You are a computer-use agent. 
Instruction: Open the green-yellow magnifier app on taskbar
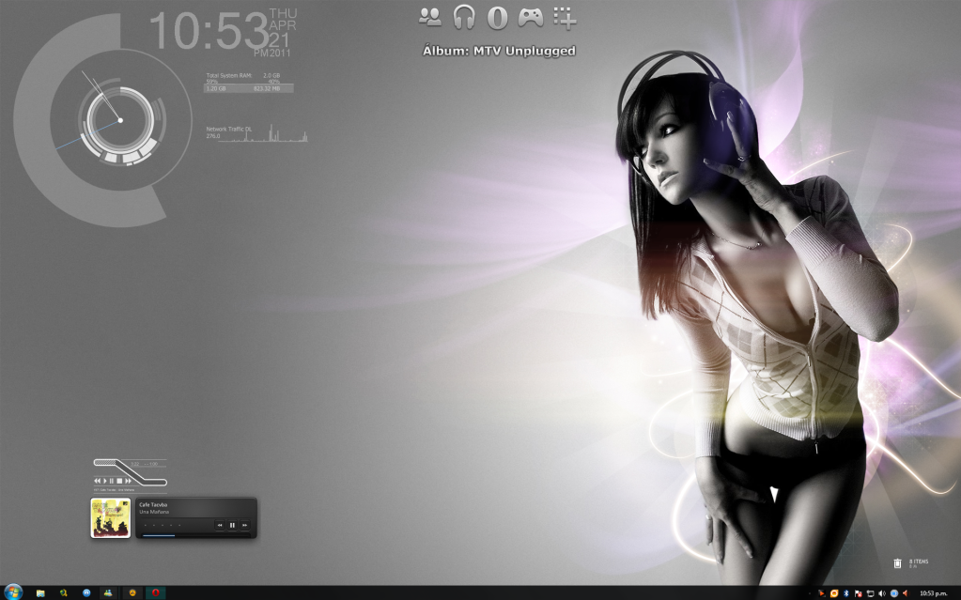(x=63, y=592)
